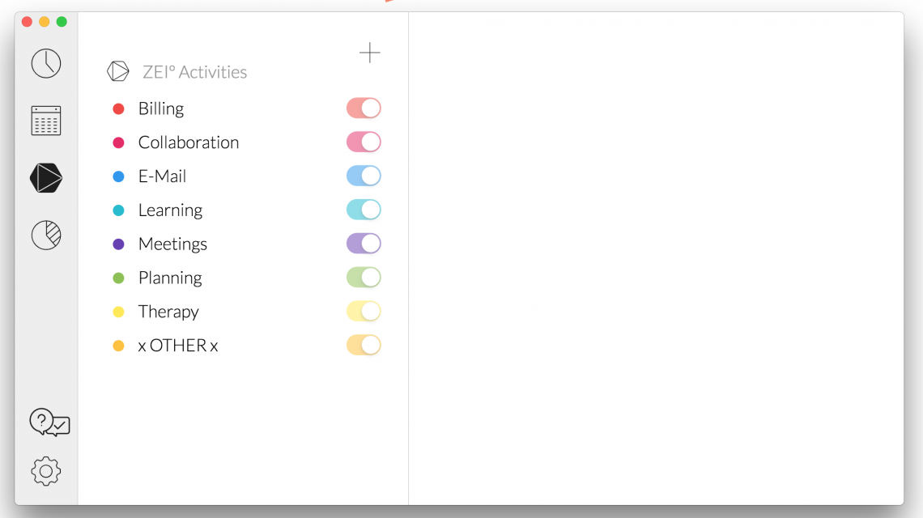
Task: Disable the Collaboration toggle
Action: coord(364,142)
